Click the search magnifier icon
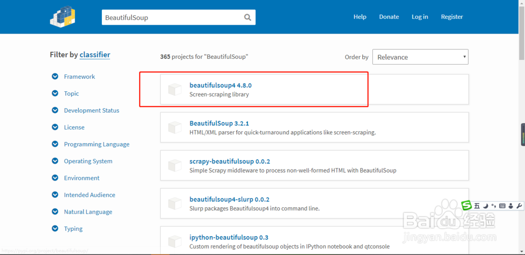The width and height of the screenshot is (525, 255). point(247,17)
